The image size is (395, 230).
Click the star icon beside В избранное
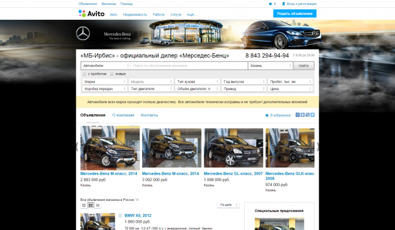coord(267,115)
